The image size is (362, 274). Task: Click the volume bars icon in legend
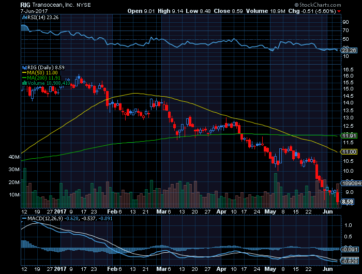[24, 83]
